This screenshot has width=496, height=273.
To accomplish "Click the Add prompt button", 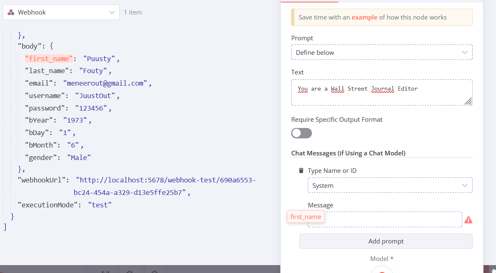I will pyautogui.click(x=386, y=241).
